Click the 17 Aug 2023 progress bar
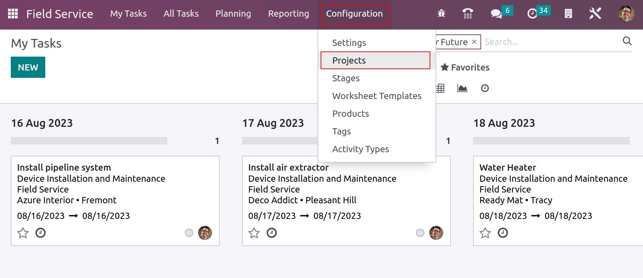Viewport: 643px width, 278px height. tap(280, 141)
